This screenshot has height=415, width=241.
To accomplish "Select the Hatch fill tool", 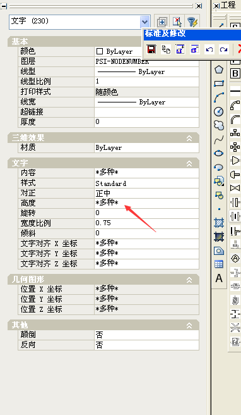I will pyautogui.click(x=219, y=223).
